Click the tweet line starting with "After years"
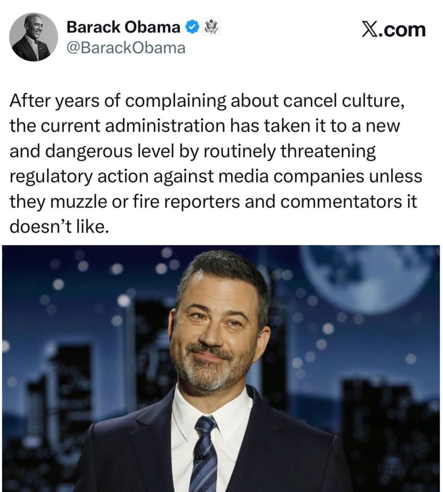 tap(207, 101)
